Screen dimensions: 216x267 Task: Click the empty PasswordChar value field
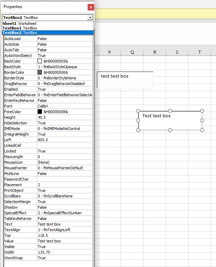(65, 179)
